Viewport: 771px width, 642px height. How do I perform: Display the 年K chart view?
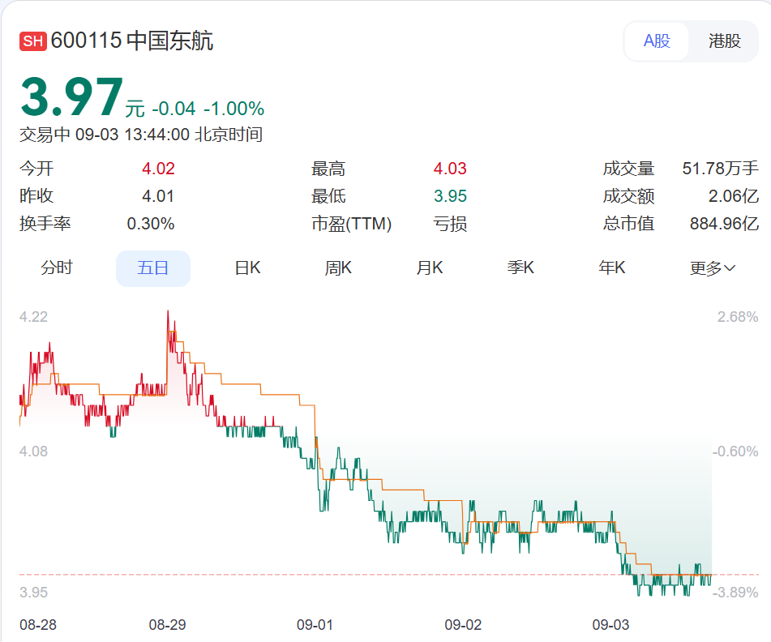[612, 268]
